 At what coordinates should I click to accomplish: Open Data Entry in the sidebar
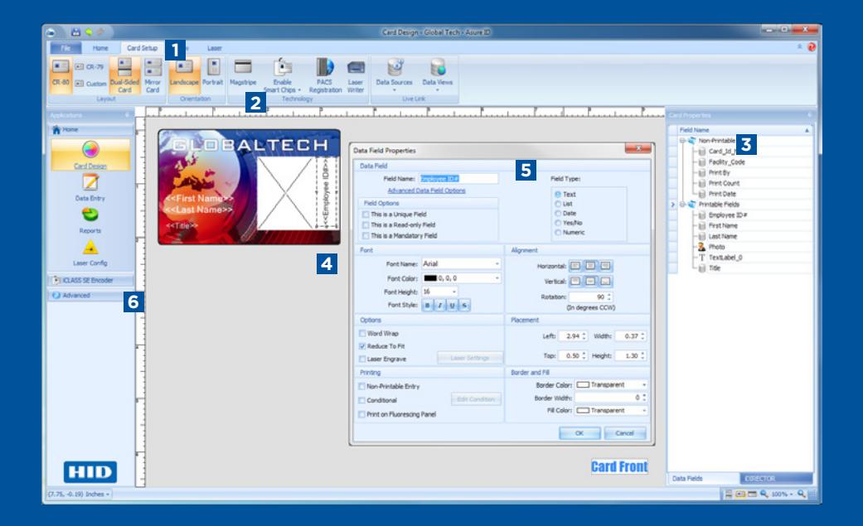point(90,188)
